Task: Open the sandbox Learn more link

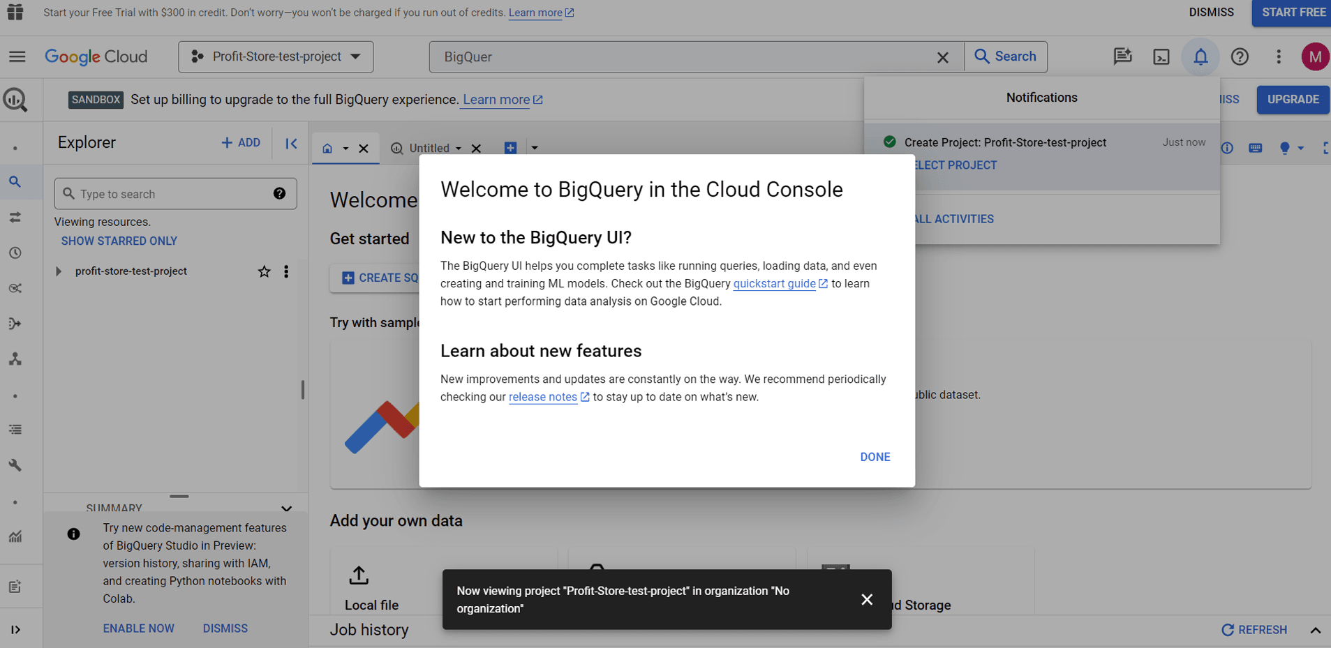Action: coord(503,100)
